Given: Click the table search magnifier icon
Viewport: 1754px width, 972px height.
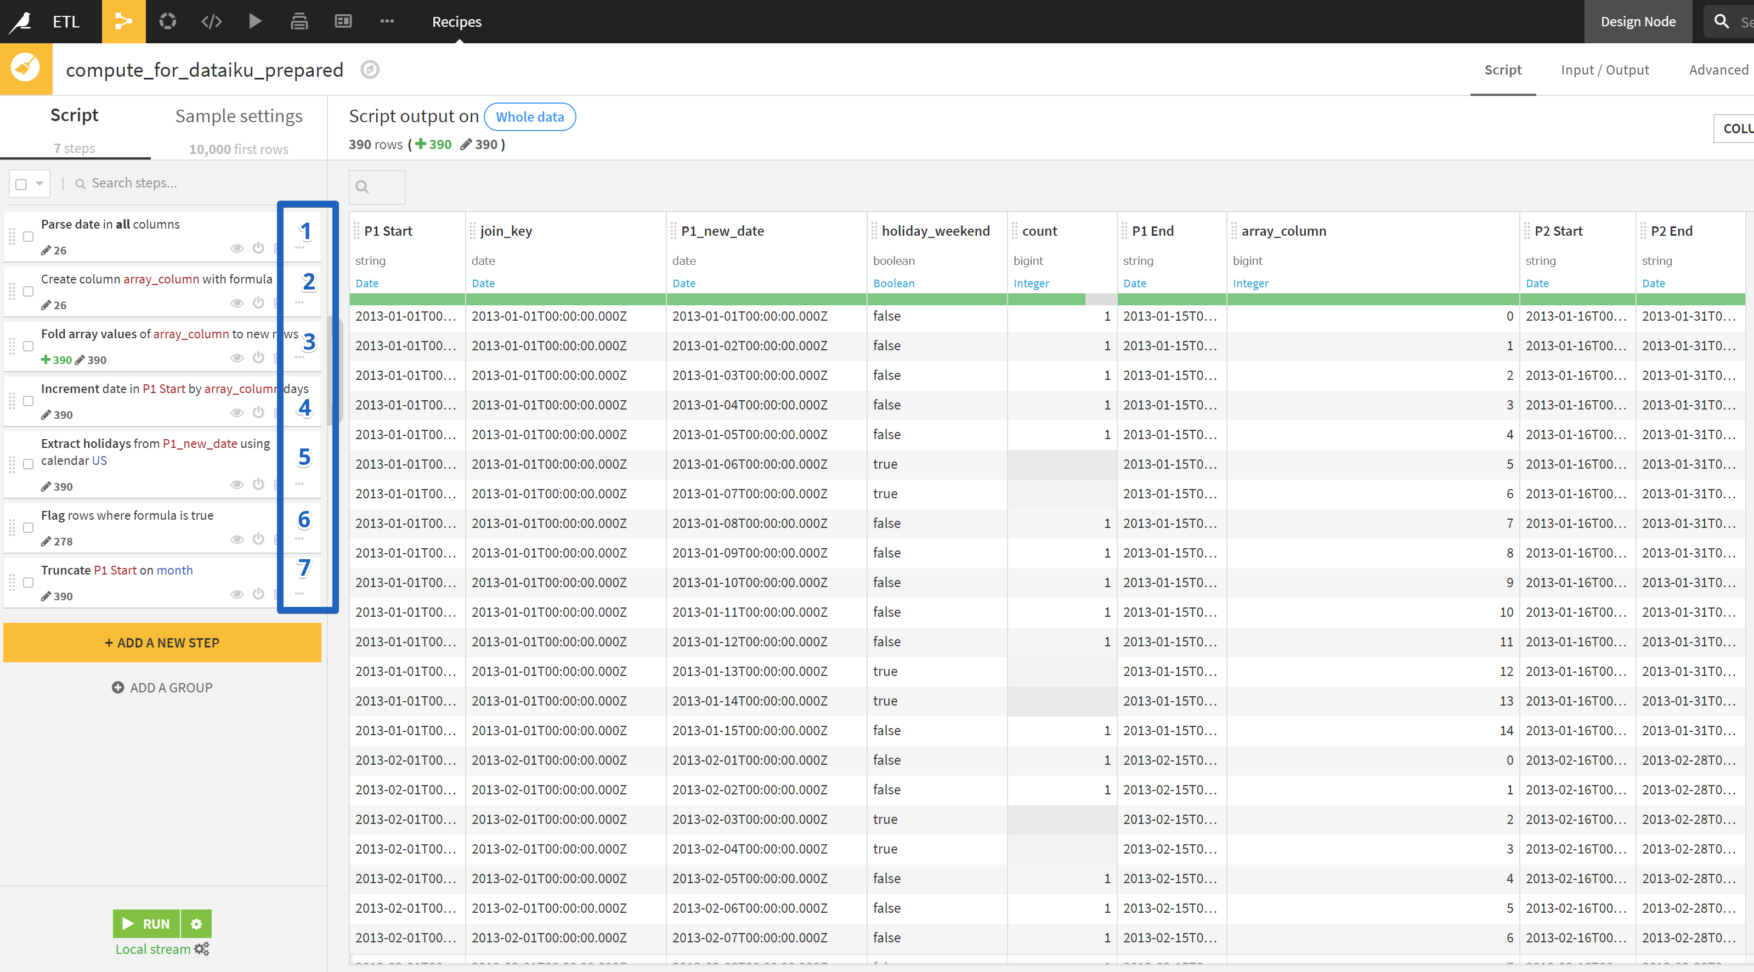Looking at the screenshot, I should point(362,186).
